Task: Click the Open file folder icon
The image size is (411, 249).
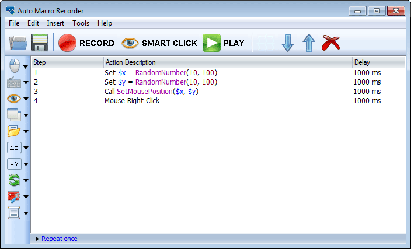Action: tap(18, 43)
